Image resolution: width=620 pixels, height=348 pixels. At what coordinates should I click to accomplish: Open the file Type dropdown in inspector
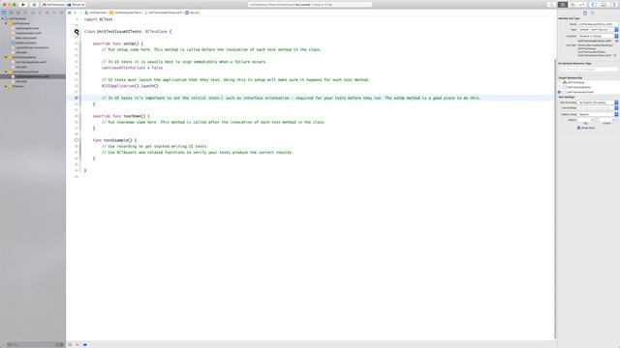pyautogui.click(x=598, y=30)
